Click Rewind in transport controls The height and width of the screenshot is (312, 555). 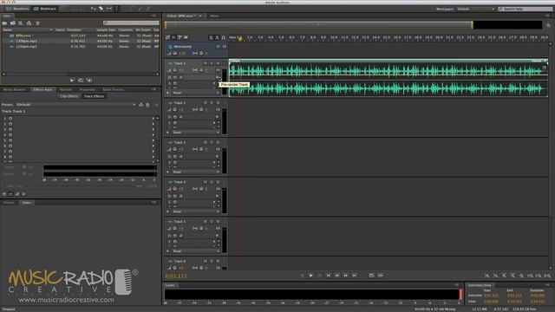click(x=337, y=276)
